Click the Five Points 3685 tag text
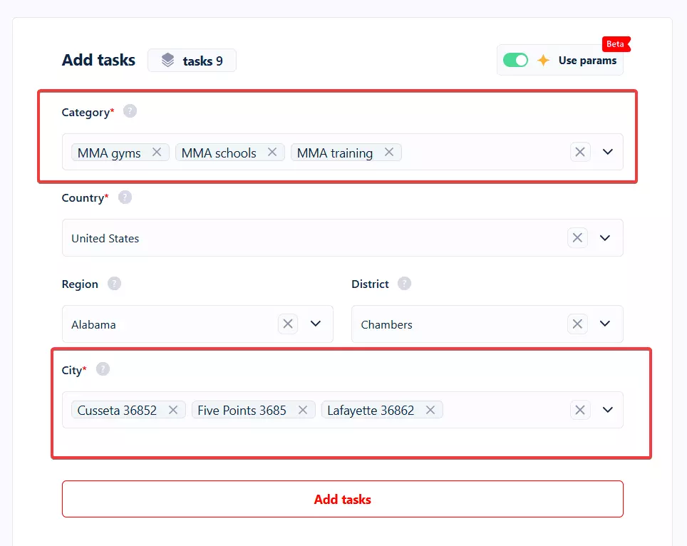Image resolution: width=687 pixels, height=546 pixels. point(242,410)
